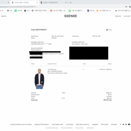Screen dimensions: 131x131
Task: Open the CUSTOMER CARE footer link
Action: point(57,125)
